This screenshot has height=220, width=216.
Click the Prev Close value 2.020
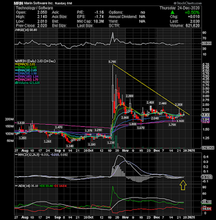(42, 26)
